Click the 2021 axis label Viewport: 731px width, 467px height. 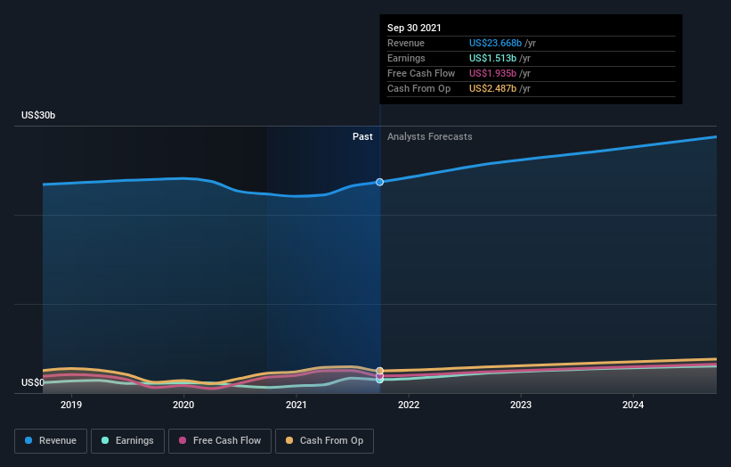[296, 405]
